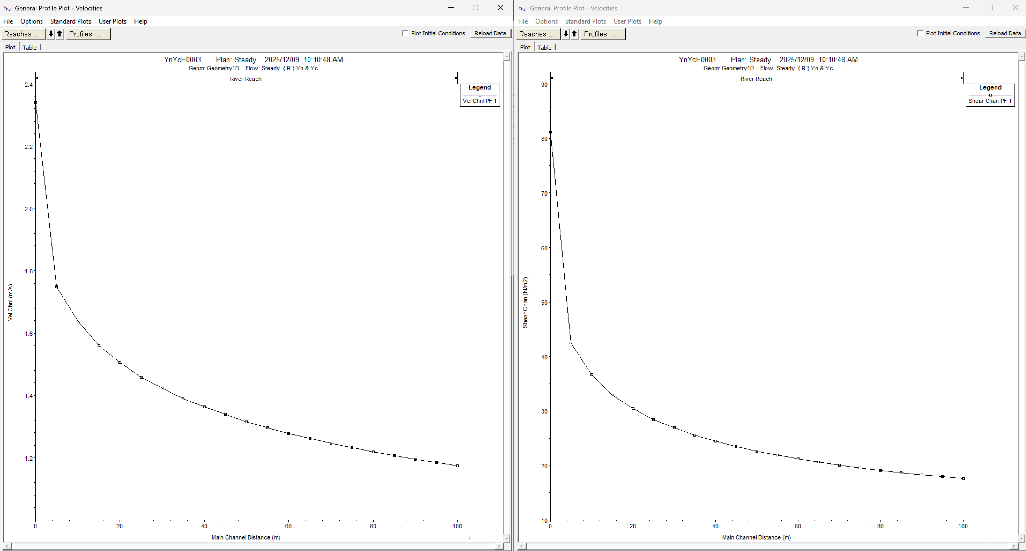Screen dimensions: 1026x551
Task: Open the File menu in left window
Action: 8,21
